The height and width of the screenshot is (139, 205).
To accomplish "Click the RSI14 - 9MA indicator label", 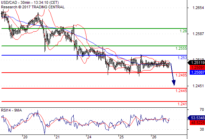I will pos(11,111).
